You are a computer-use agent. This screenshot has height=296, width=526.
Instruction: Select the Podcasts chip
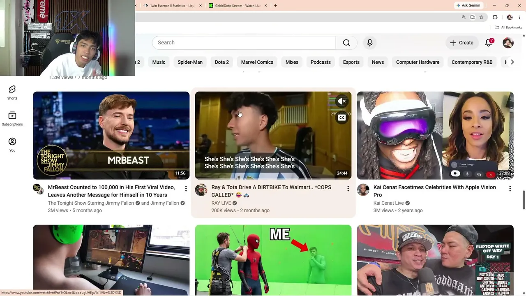coord(321,62)
